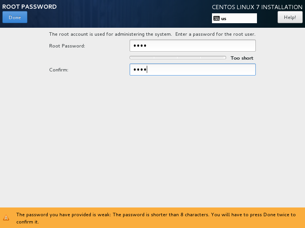Open the Help! button
The height and width of the screenshot is (228, 305).
[290, 17]
